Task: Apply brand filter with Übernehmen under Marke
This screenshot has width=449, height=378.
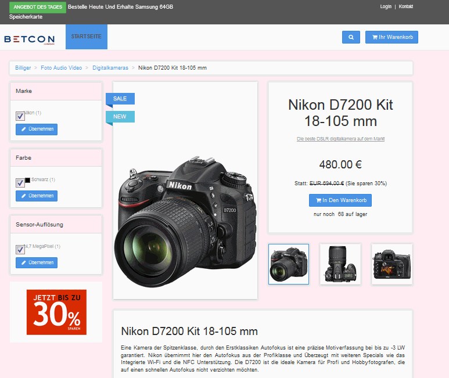Action: (37, 129)
